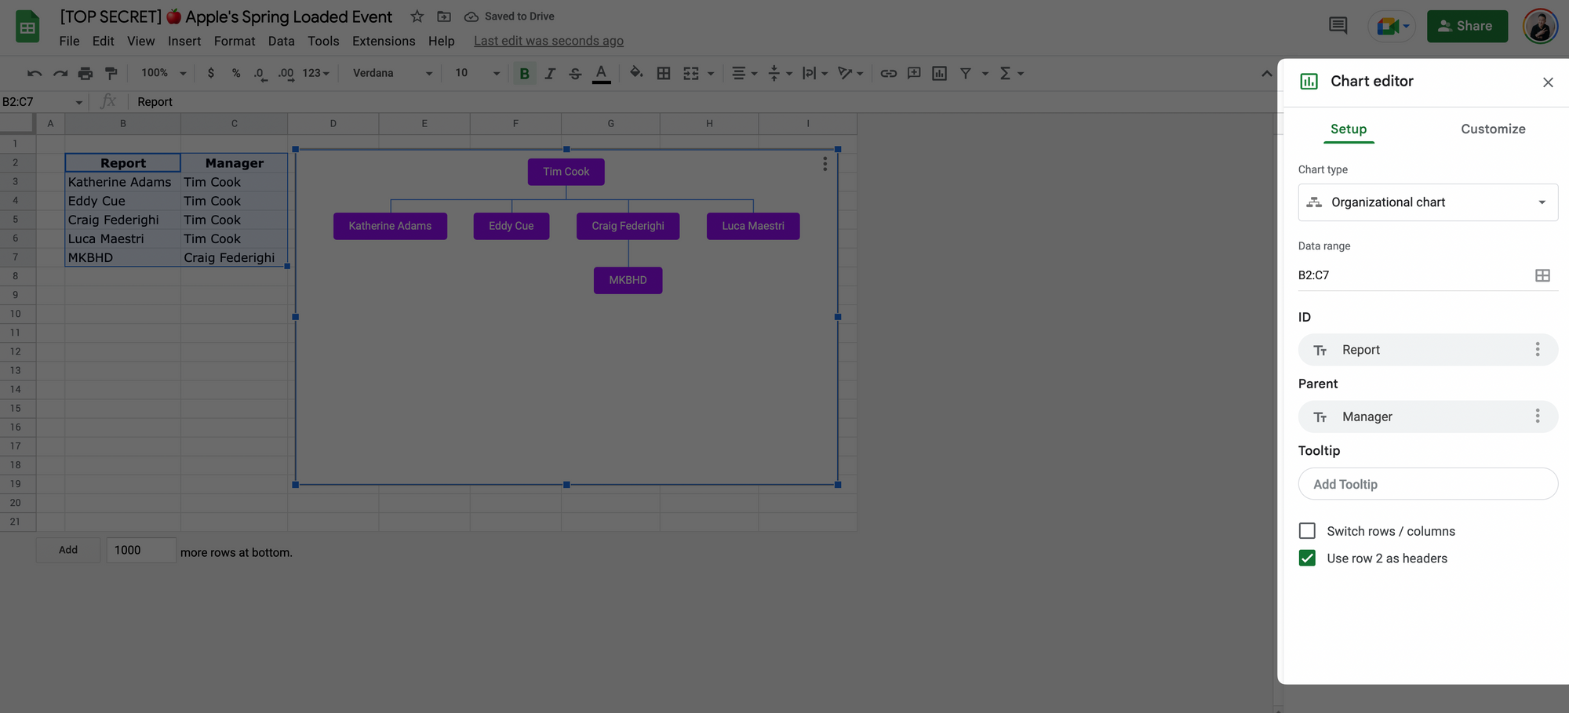
Task: Open the Borders tool
Action: point(664,73)
